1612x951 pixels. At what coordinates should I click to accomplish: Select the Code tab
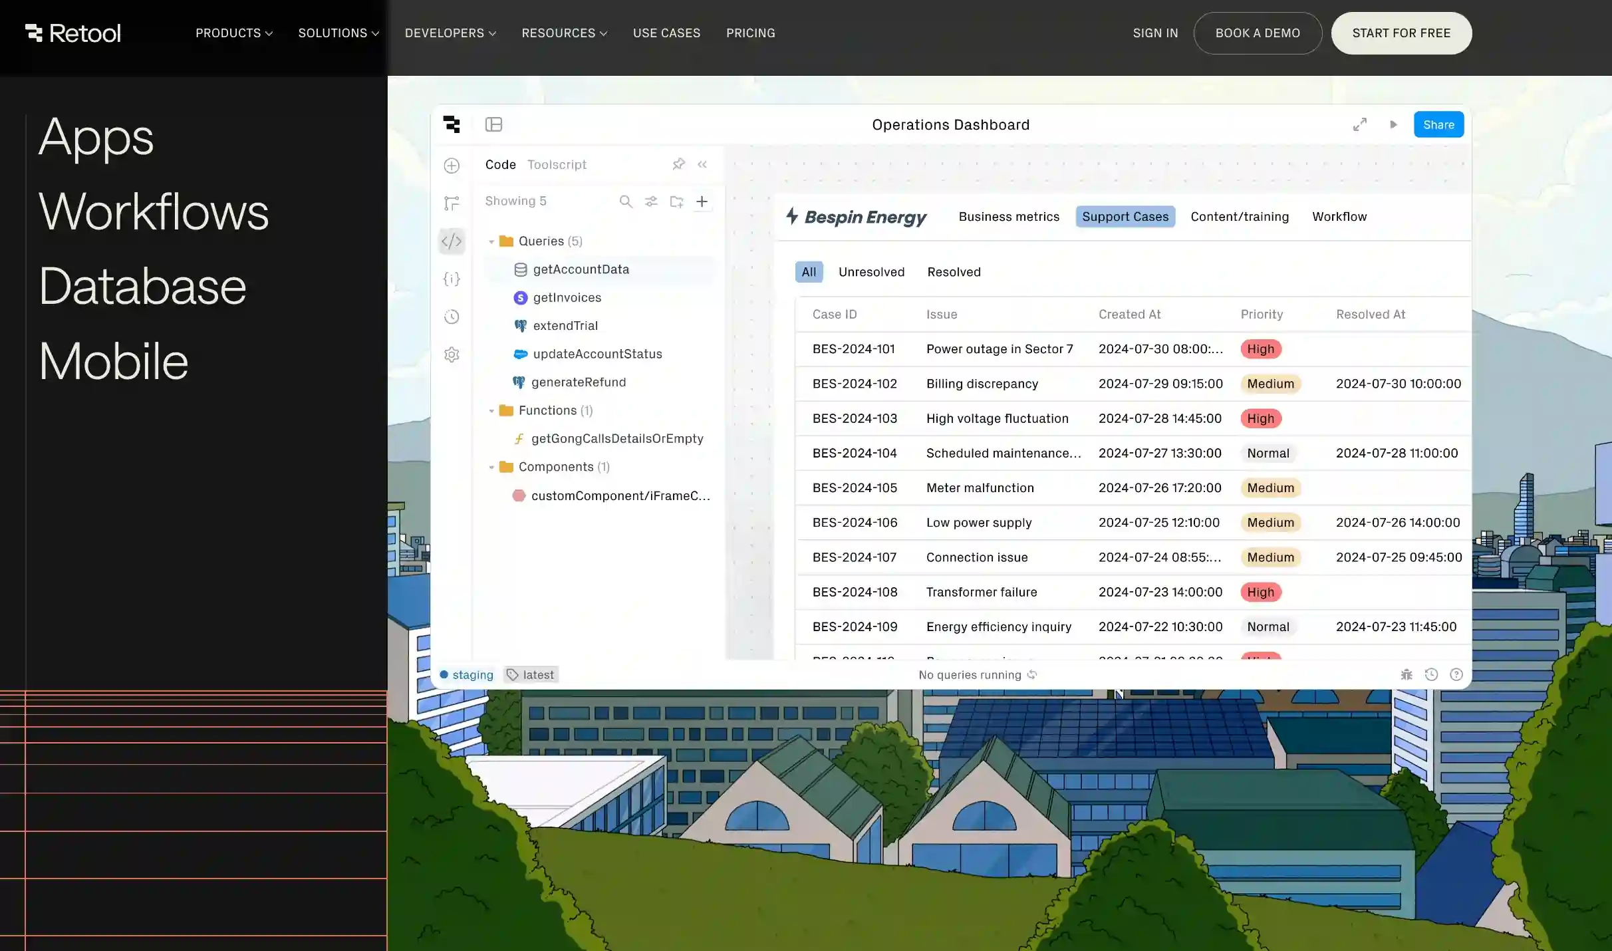click(x=500, y=164)
